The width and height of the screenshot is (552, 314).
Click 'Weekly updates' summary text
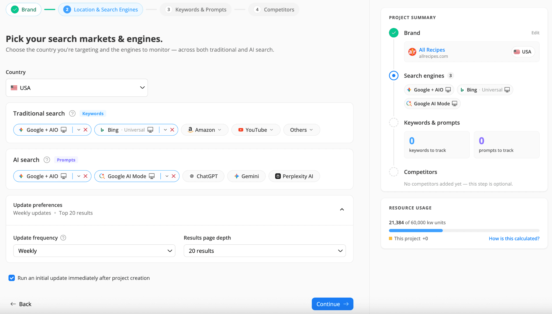(32, 213)
